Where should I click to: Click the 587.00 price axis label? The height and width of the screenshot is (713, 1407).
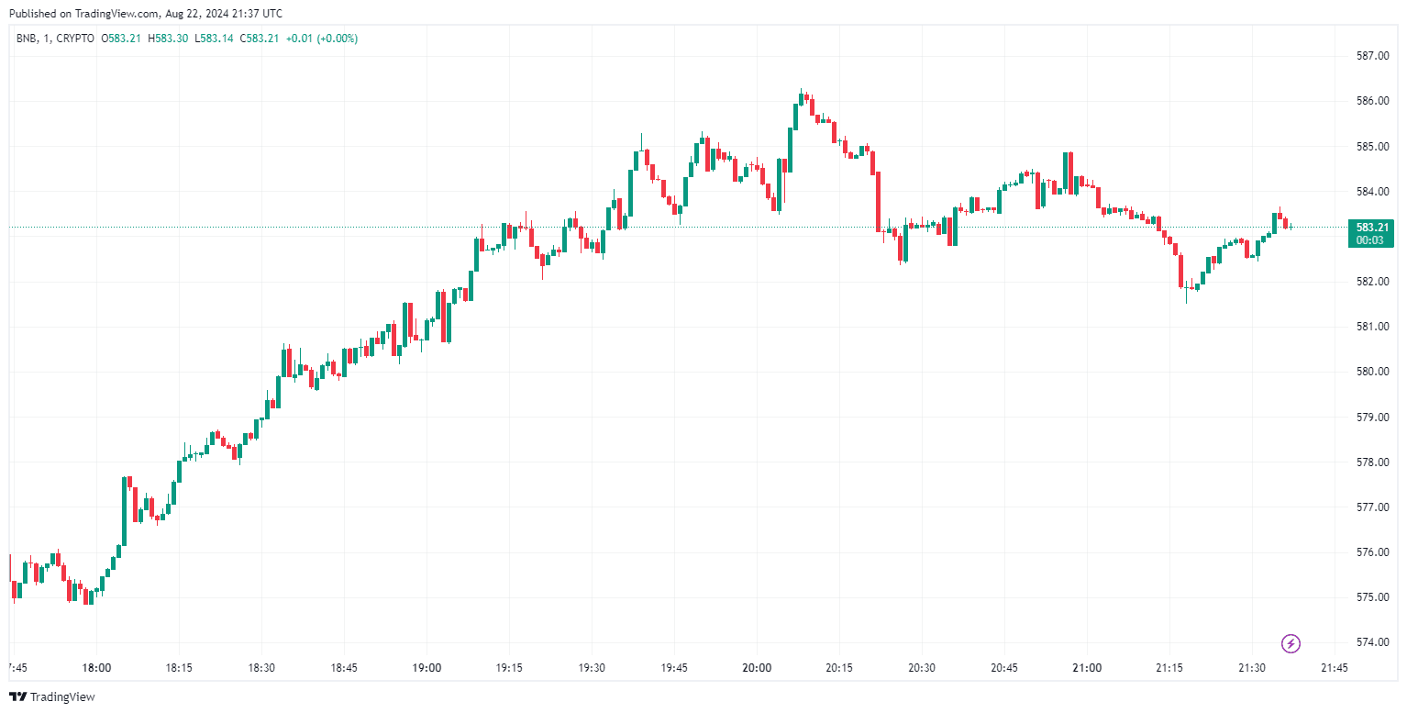point(1372,56)
